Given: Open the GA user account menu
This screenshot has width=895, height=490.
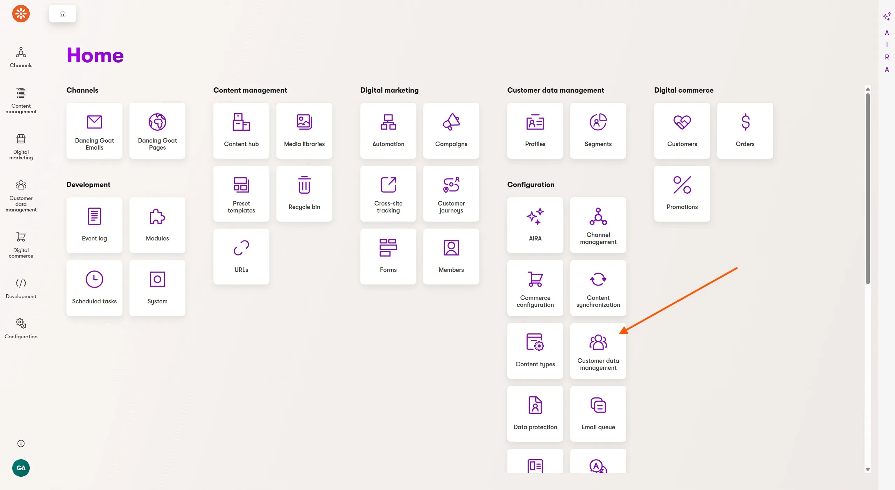Looking at the screenshot, I should [21, 468].
